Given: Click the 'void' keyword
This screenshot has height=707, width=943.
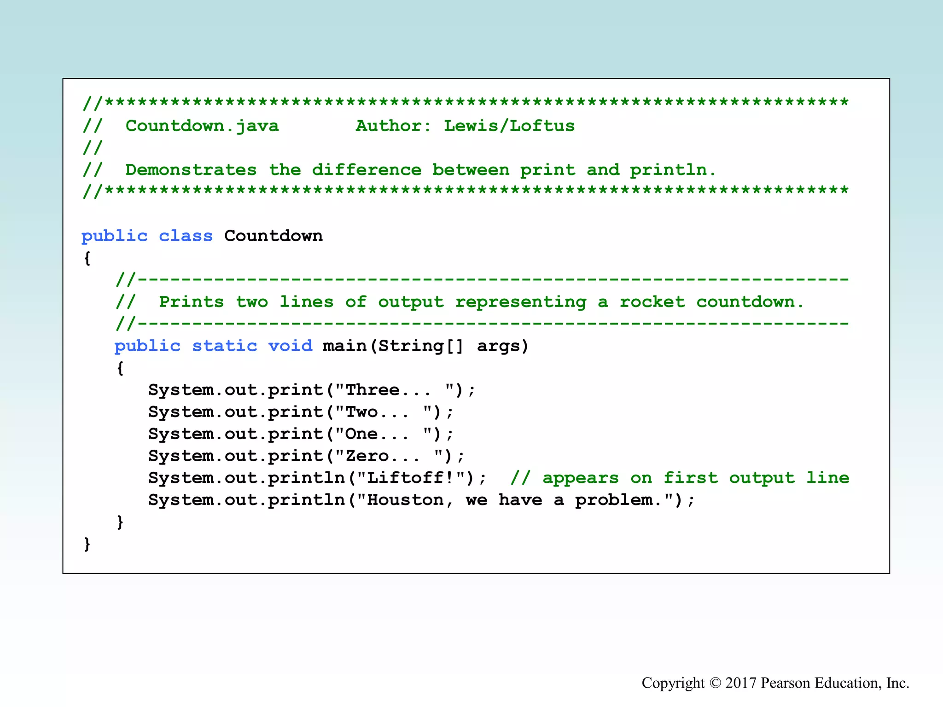Looking at the screenshot, I should (x=290, y=346).
